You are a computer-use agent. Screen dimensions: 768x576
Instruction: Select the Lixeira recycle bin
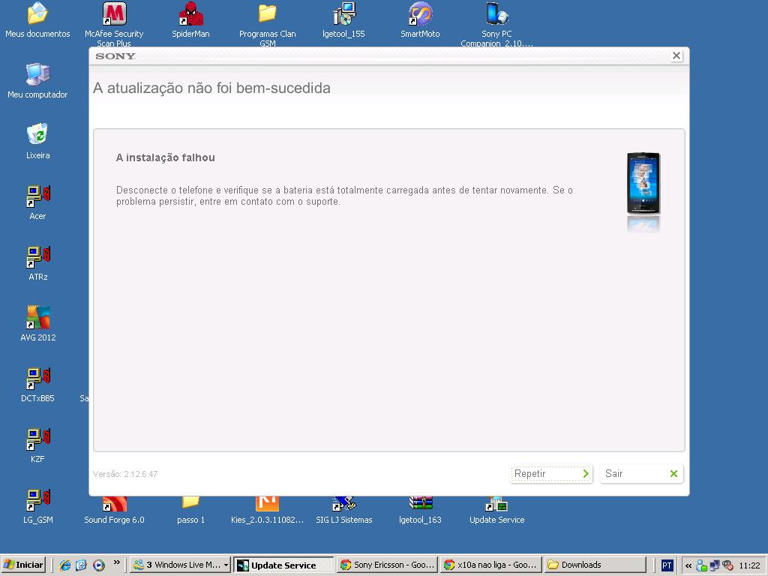point(37,142)
